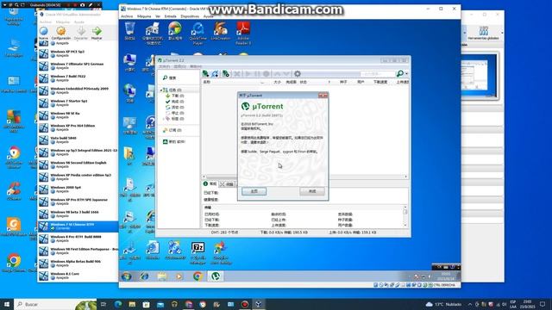Click the Add Torrent icon in µTorrent toolbar
The height and width of the screenshot is (310, 552).
[205, 73]
